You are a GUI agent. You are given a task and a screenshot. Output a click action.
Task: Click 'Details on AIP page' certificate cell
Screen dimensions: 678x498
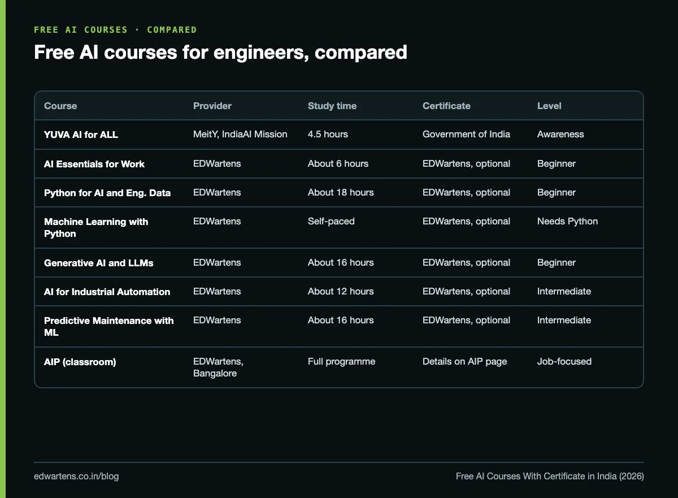pos(464,361)
